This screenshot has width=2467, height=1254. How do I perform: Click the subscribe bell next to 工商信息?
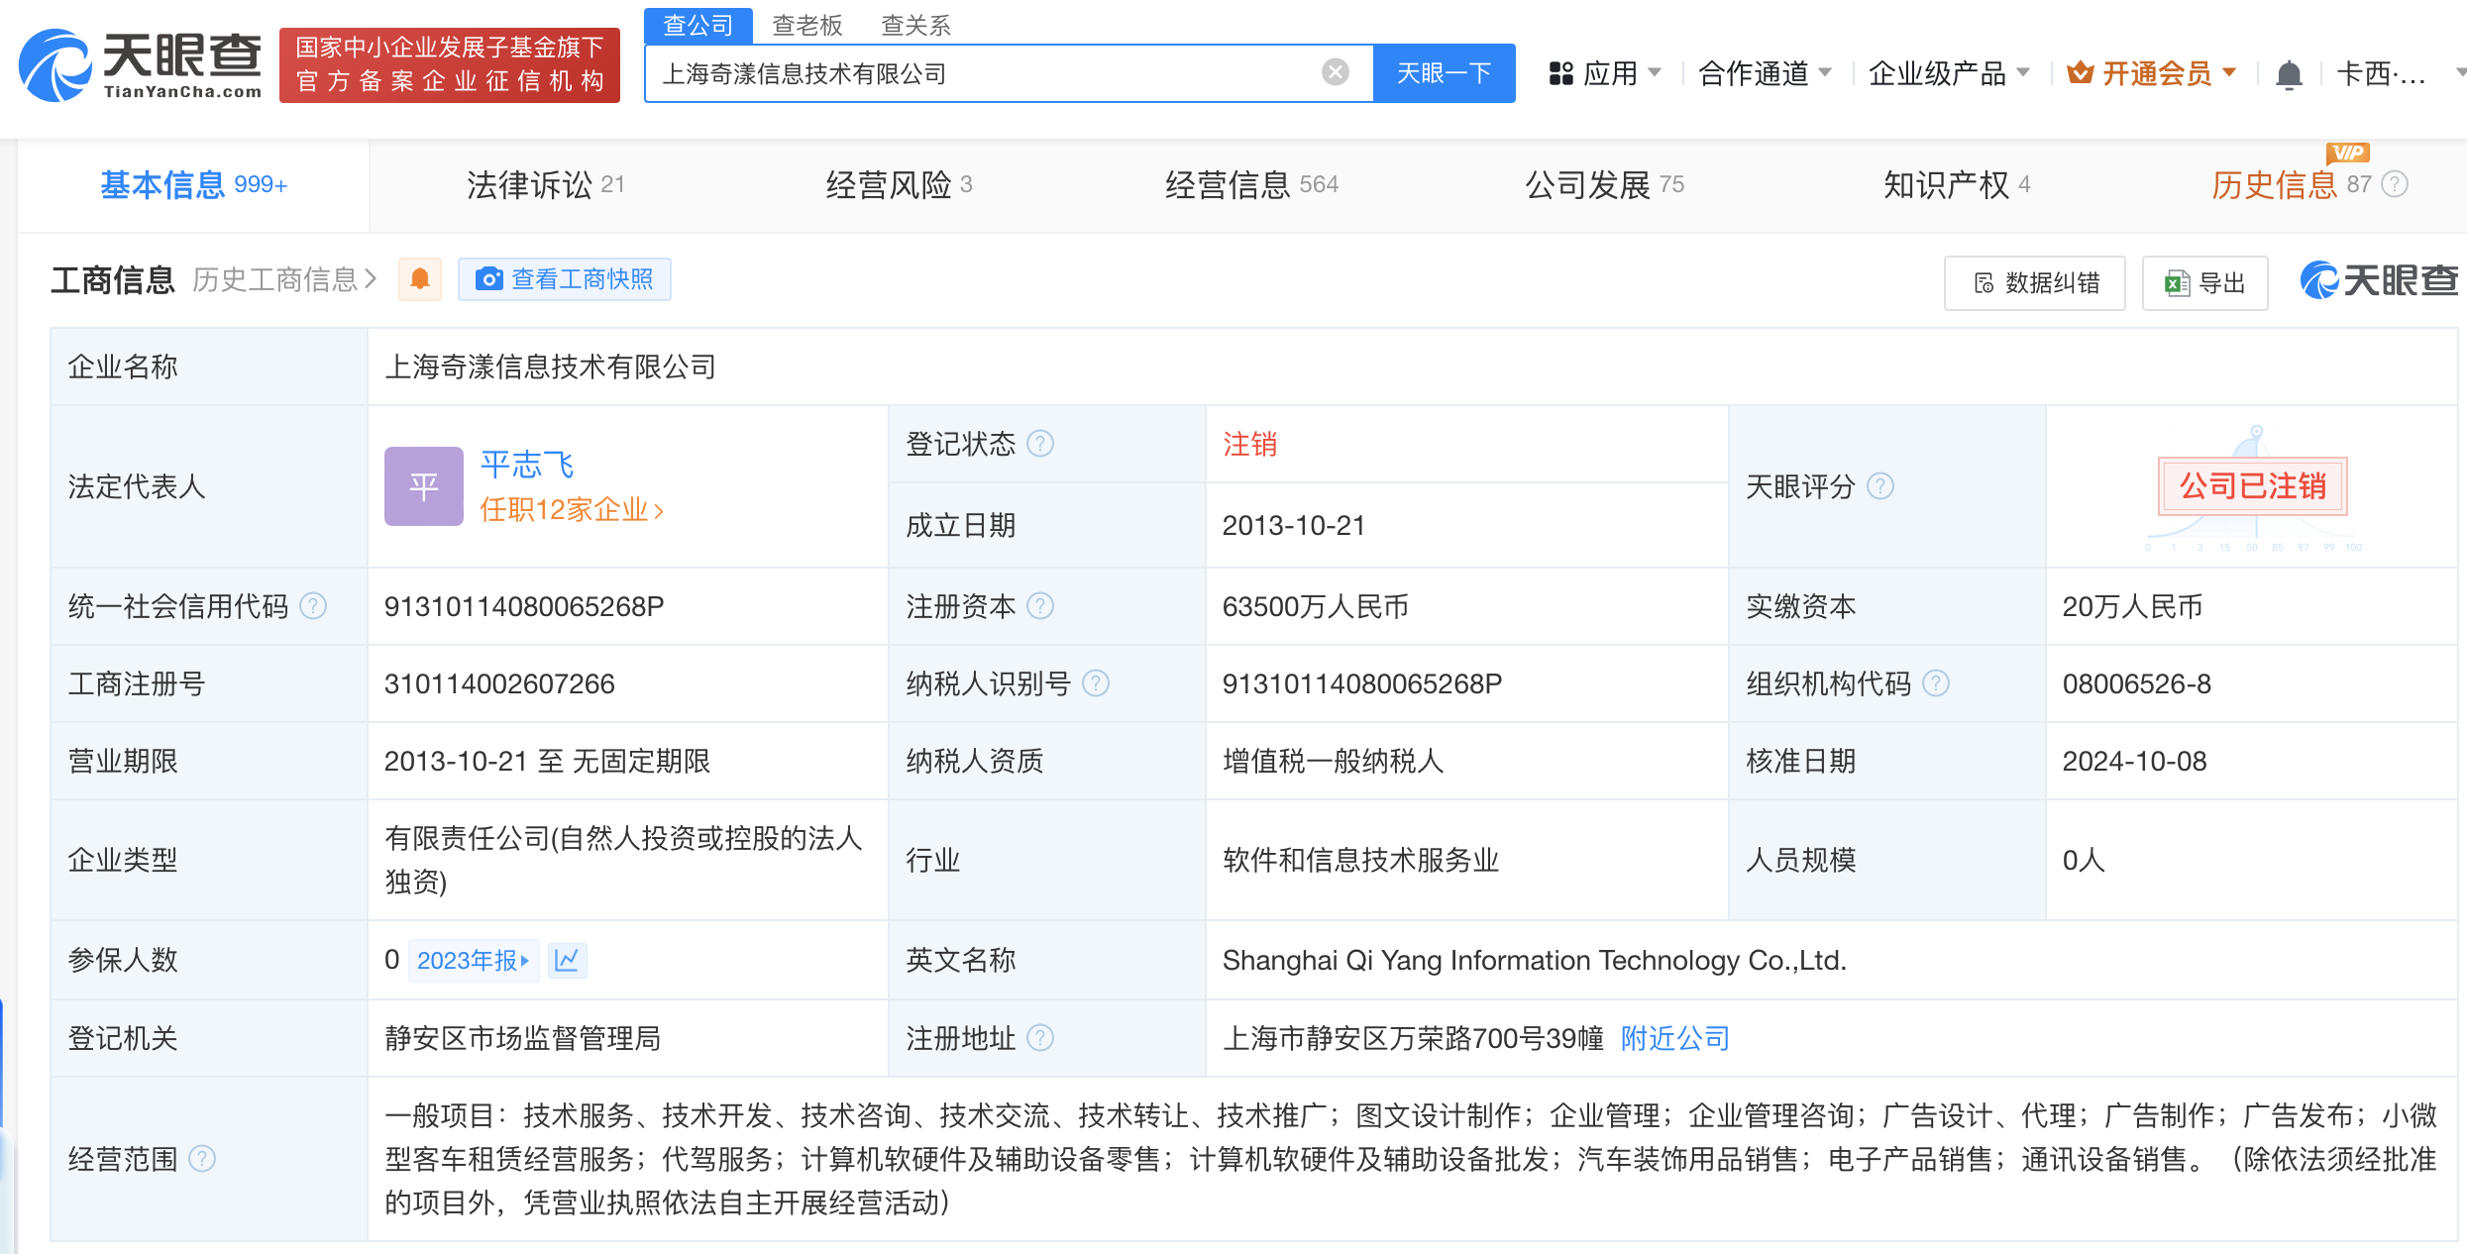coord(419,279)
